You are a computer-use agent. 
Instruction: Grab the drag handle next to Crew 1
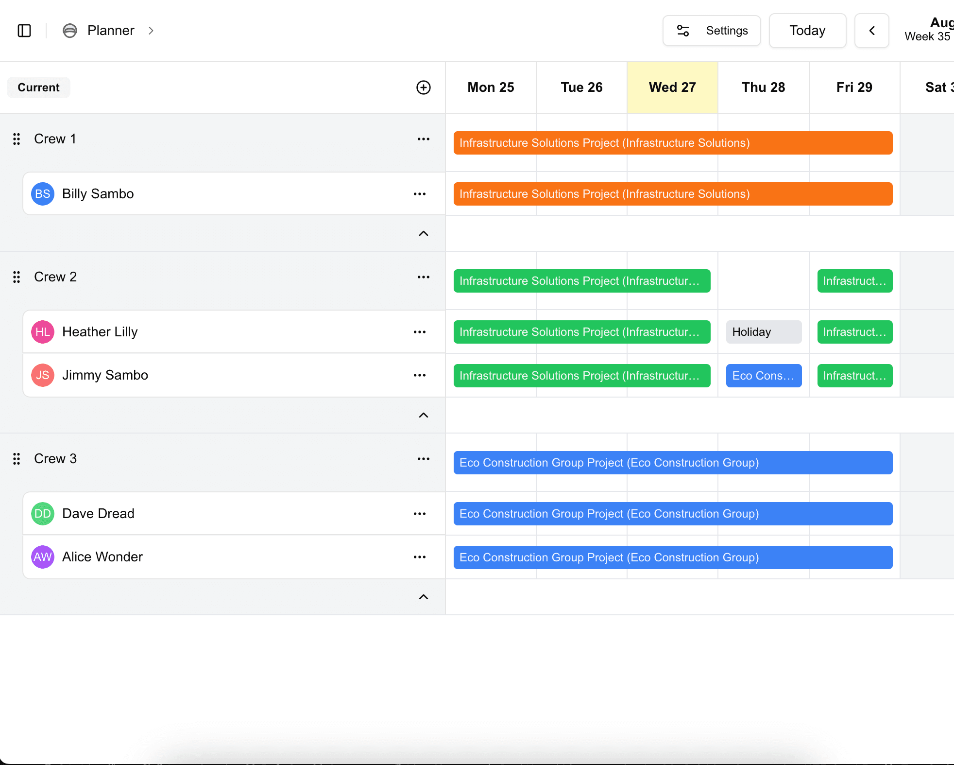point(16,139)
